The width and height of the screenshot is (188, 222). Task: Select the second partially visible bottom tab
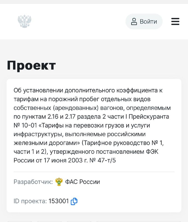(x=49, y=221)
